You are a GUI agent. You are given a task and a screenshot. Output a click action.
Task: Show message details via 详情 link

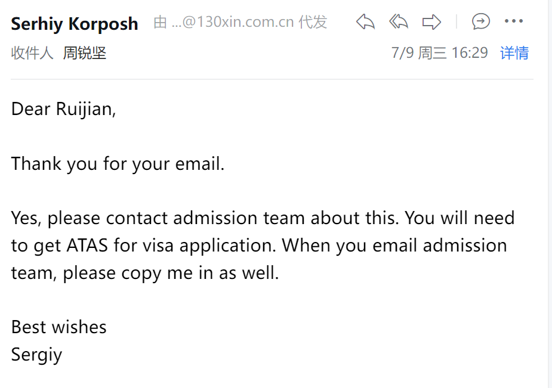point(514,52)
